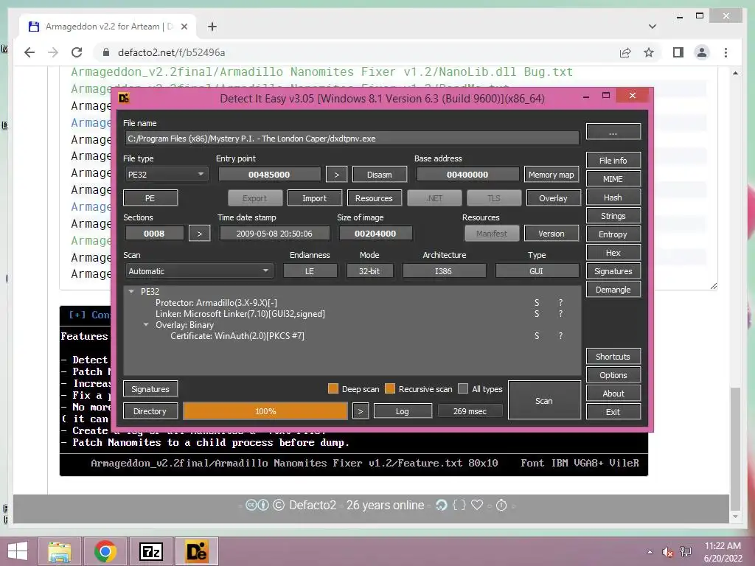Collapse the PE32 tree node
Screen dimensions: 755x566
tap(131, 291)
